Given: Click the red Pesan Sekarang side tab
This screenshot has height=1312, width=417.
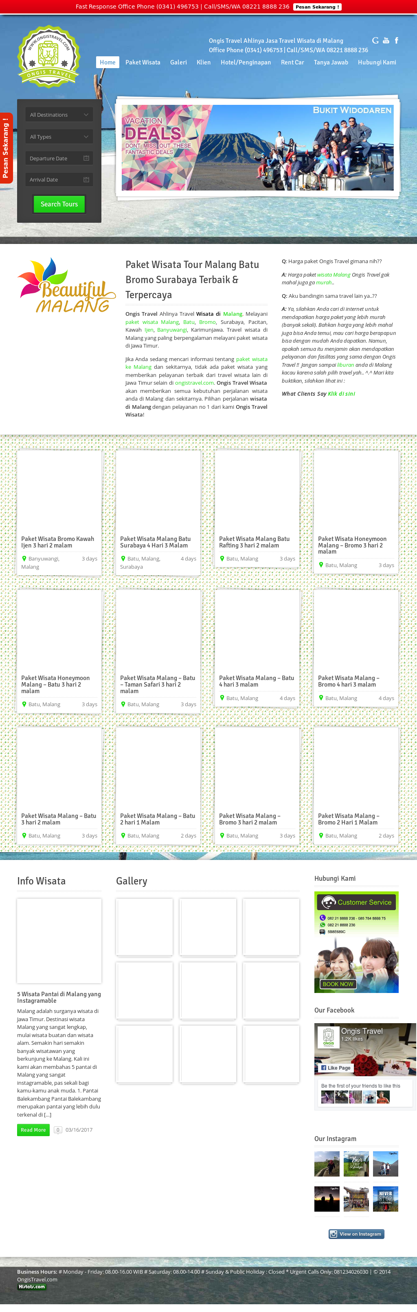Looking at the screenshot, I should tap(6, 148).
